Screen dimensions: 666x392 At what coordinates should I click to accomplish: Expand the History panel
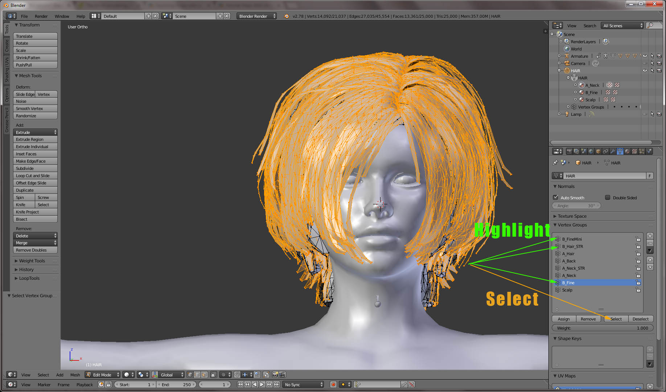[x=26, y=269]
